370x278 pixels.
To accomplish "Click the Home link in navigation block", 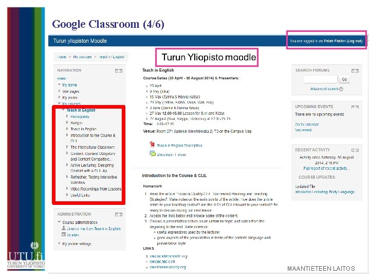I will pyautogui.click(x=62, y=78).
